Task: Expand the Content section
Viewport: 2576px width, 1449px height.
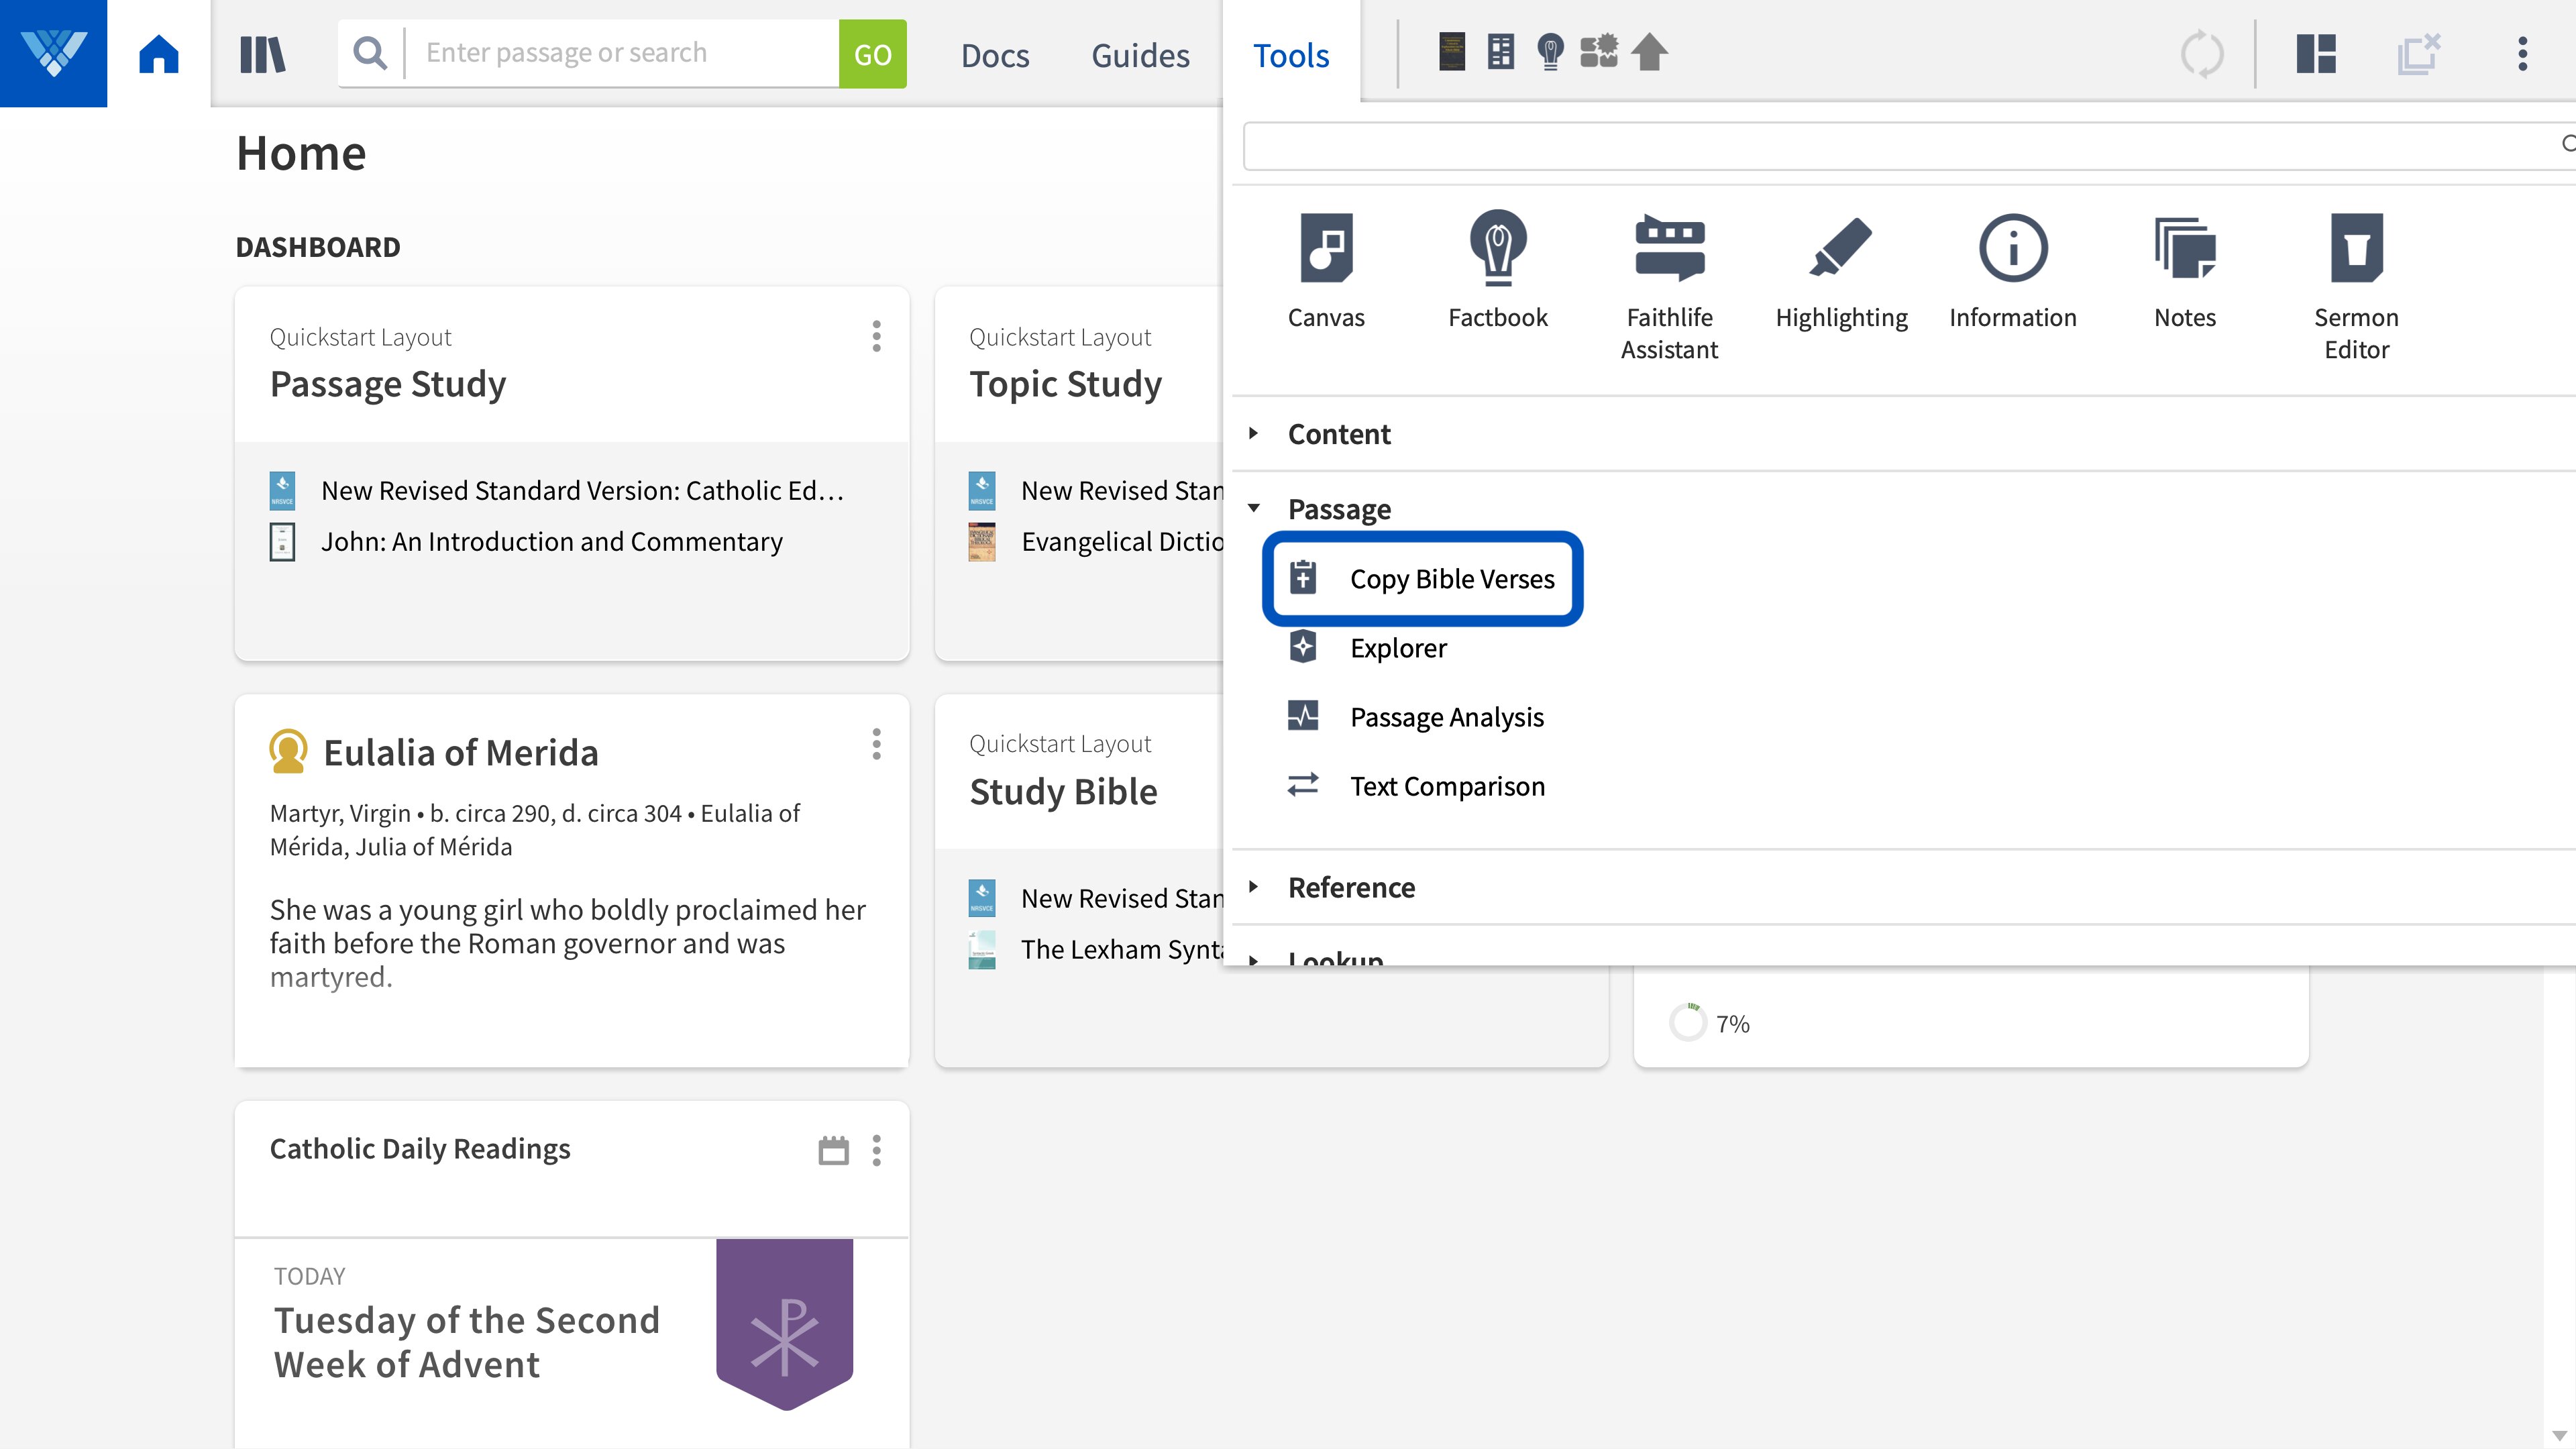Action: pos(1338,434)
